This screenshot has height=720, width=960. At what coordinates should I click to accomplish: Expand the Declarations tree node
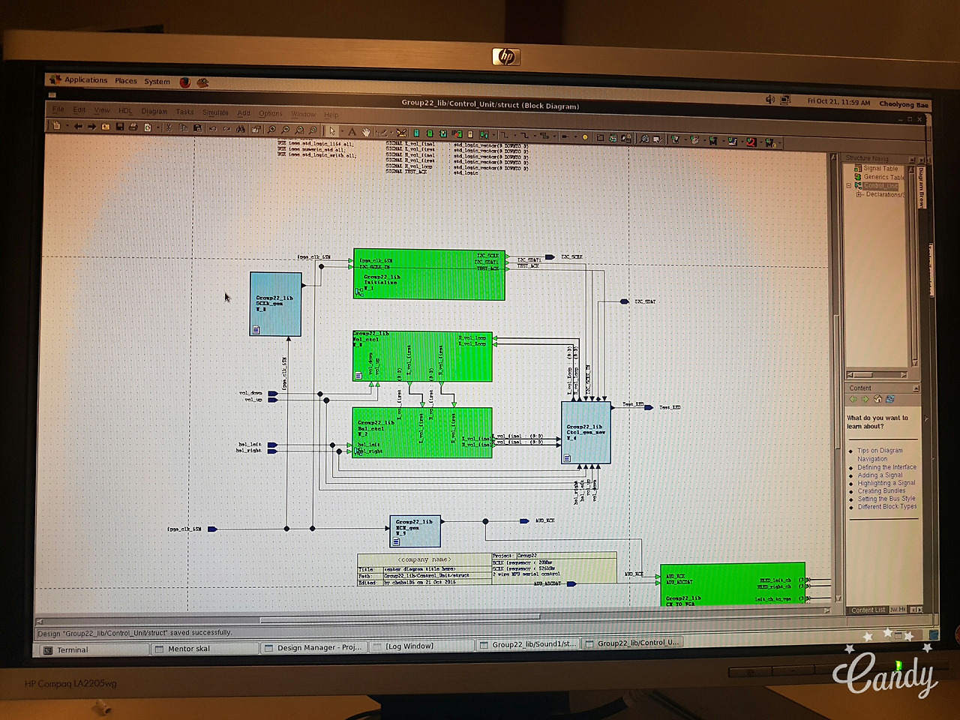click(859, 194)
